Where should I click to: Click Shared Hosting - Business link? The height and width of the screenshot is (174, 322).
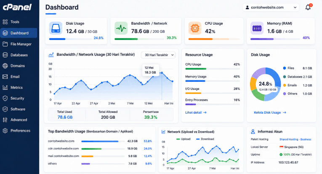tap(295, 140)
